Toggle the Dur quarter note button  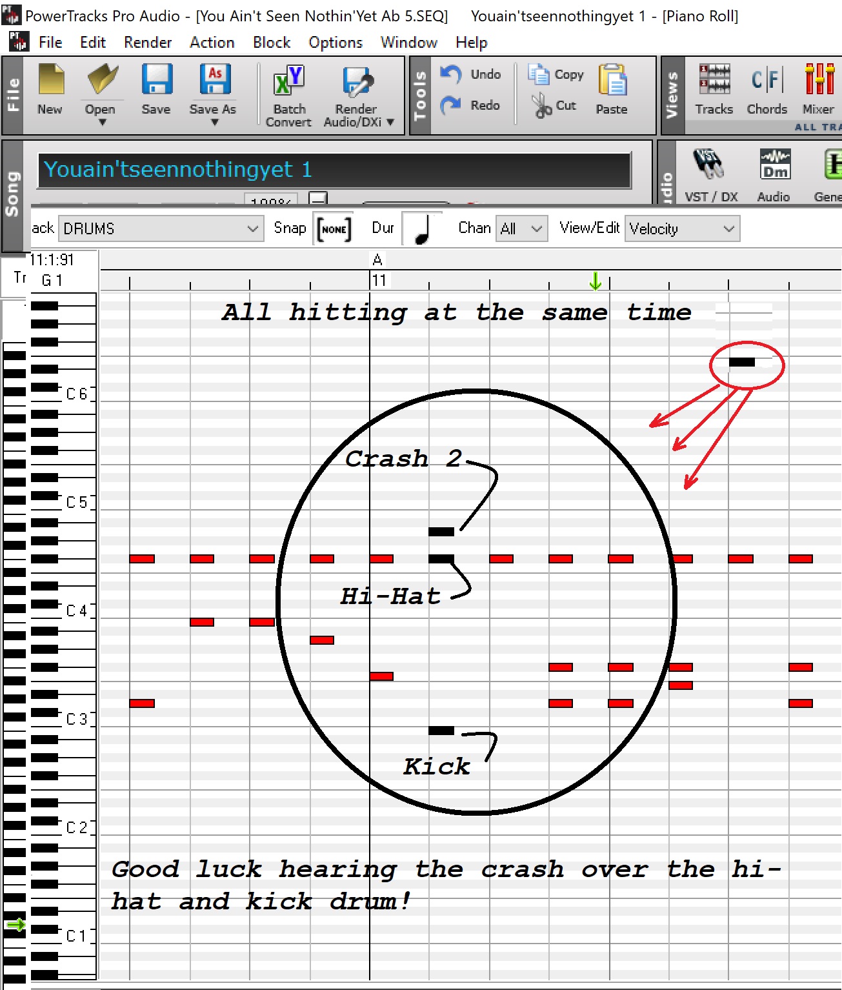(421, 229)
